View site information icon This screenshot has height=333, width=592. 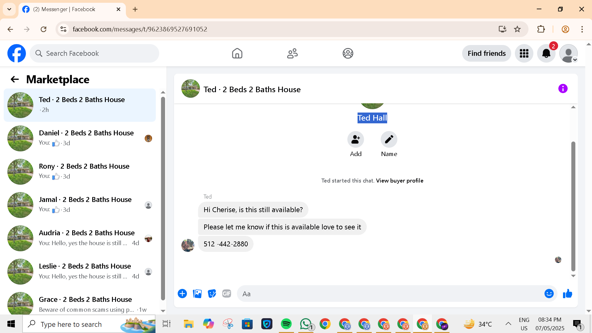63,29
